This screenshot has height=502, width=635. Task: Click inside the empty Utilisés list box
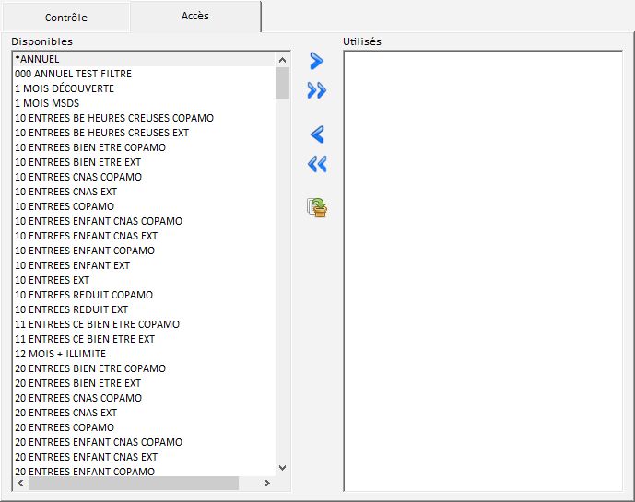pos(482,267)
